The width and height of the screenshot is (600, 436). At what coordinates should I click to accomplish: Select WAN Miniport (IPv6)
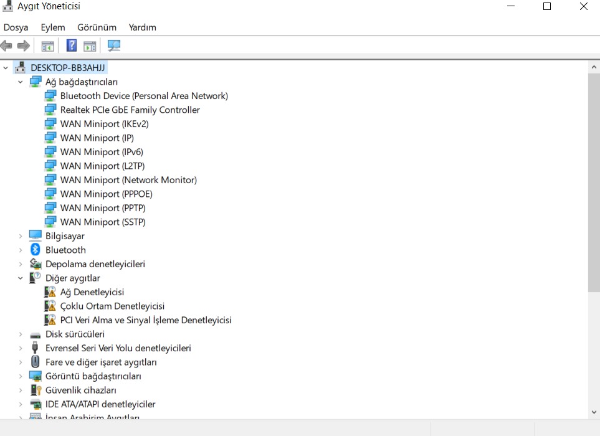[102, 152]
